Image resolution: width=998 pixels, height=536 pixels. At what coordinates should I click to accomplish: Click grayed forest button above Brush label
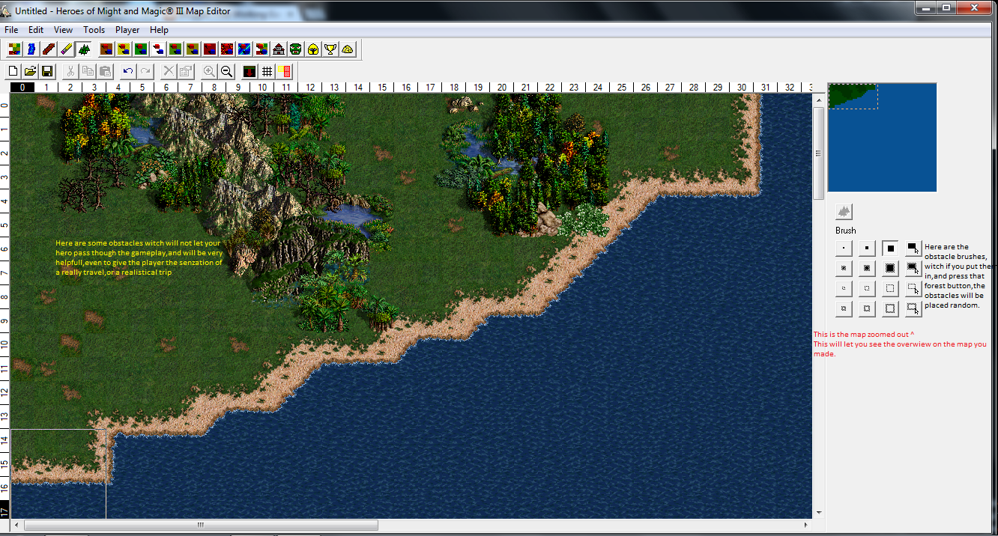point(844,212)
